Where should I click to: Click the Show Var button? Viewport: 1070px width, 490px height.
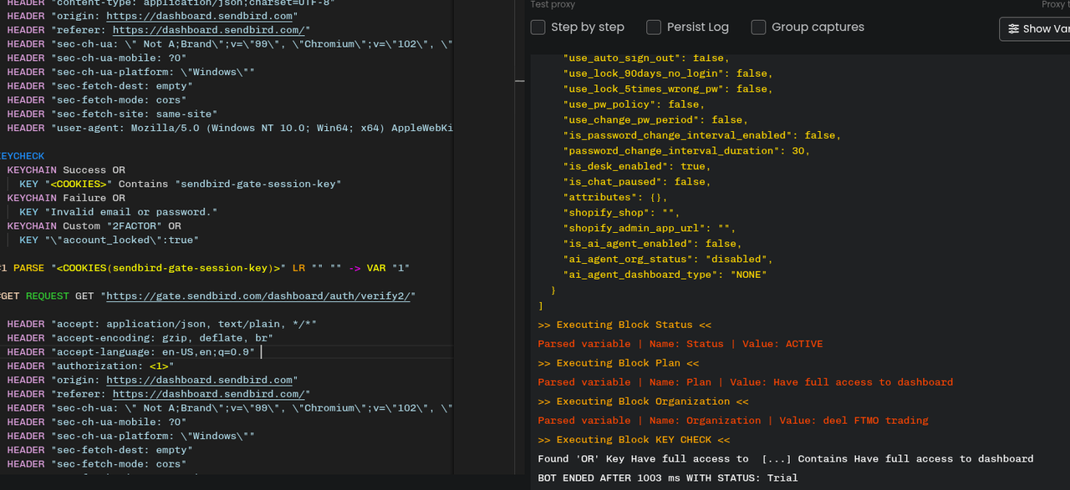coord(1035,28)
